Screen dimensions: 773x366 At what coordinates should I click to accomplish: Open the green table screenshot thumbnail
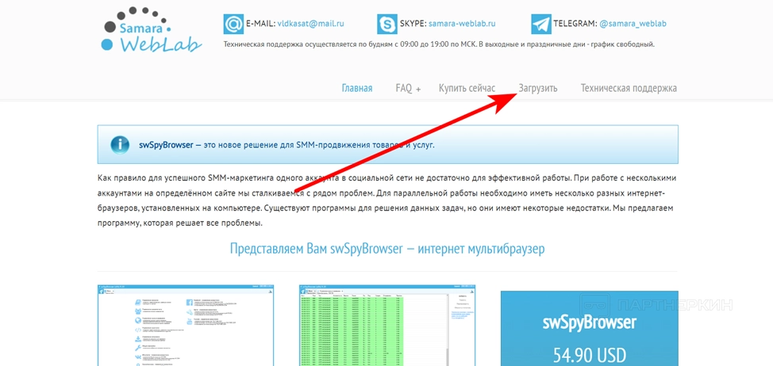[387, 325]
